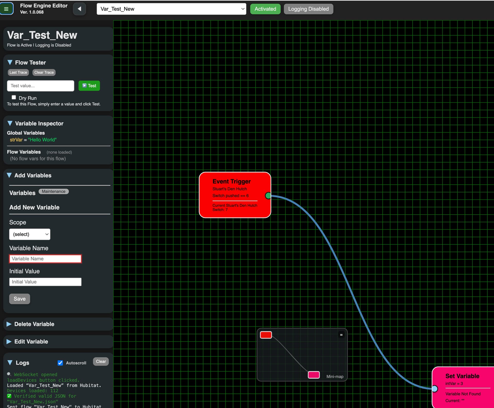The width and height of the screenshot is (494, 408).
Task: Expand the Delete Variable section
Action: [34, 324]
